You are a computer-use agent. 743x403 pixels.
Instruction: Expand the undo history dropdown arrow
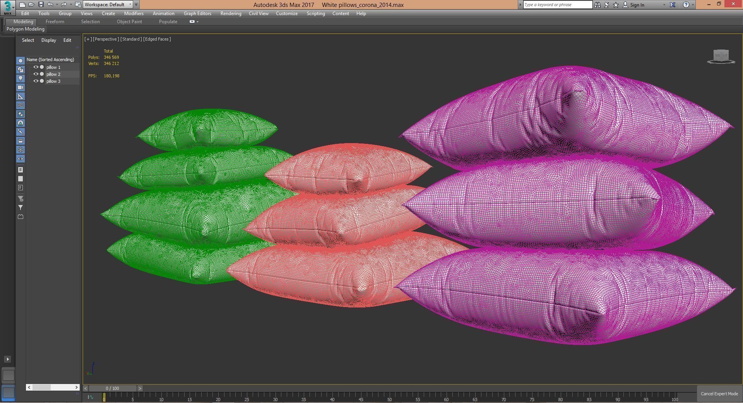(x=57, y=5)
